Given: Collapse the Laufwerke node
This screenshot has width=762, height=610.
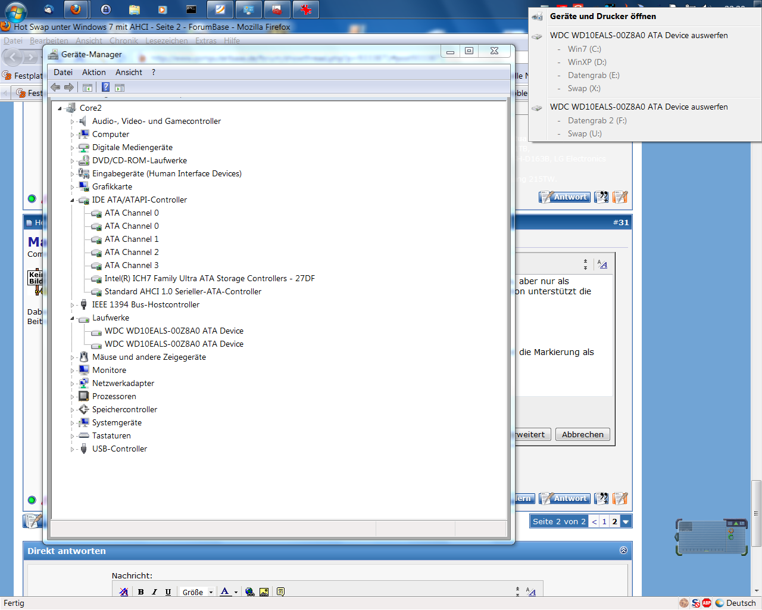Looking at the screenshot, I should tap(73, 318).
